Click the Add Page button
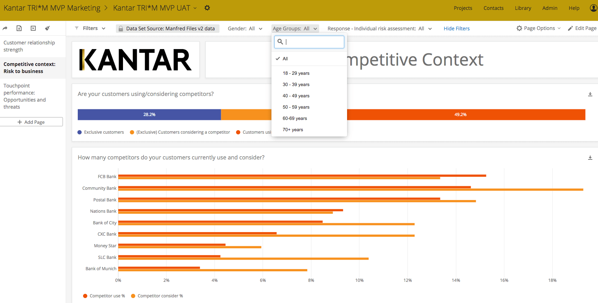598x303 pixels. [x=31, y=122]
